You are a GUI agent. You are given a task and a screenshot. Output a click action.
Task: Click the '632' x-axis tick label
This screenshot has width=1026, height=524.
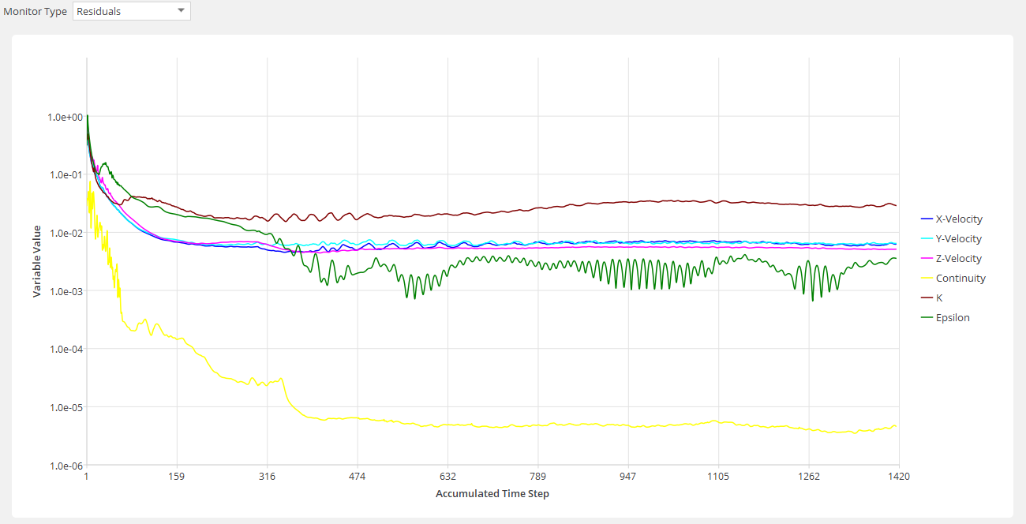pos(448,477)
